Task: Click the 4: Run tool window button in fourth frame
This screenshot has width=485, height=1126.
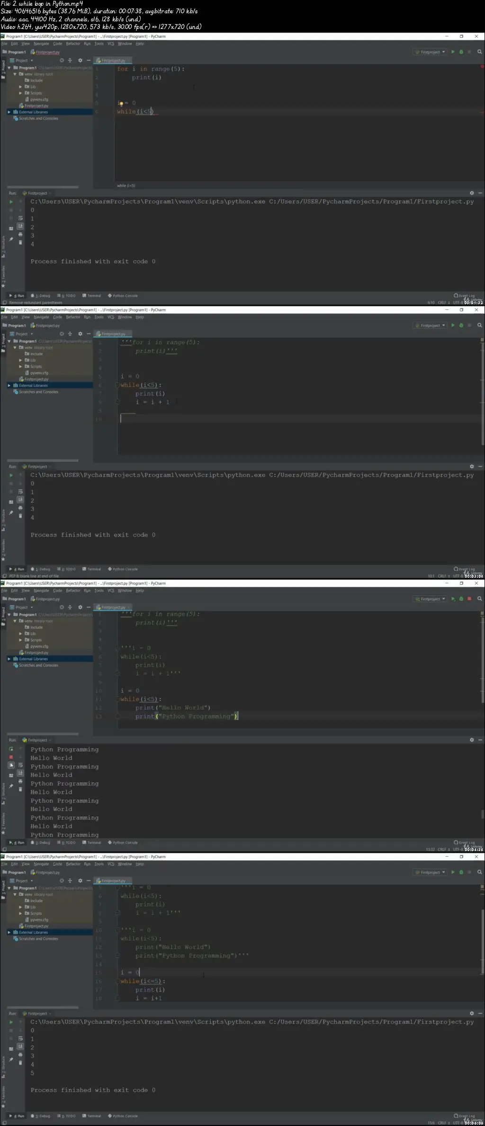Action: 17,1116
